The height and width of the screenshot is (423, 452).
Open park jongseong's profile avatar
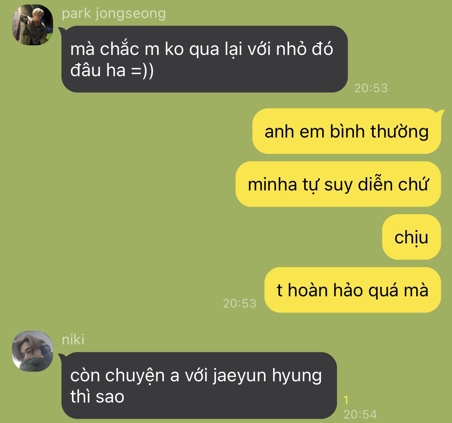[32, 24]
